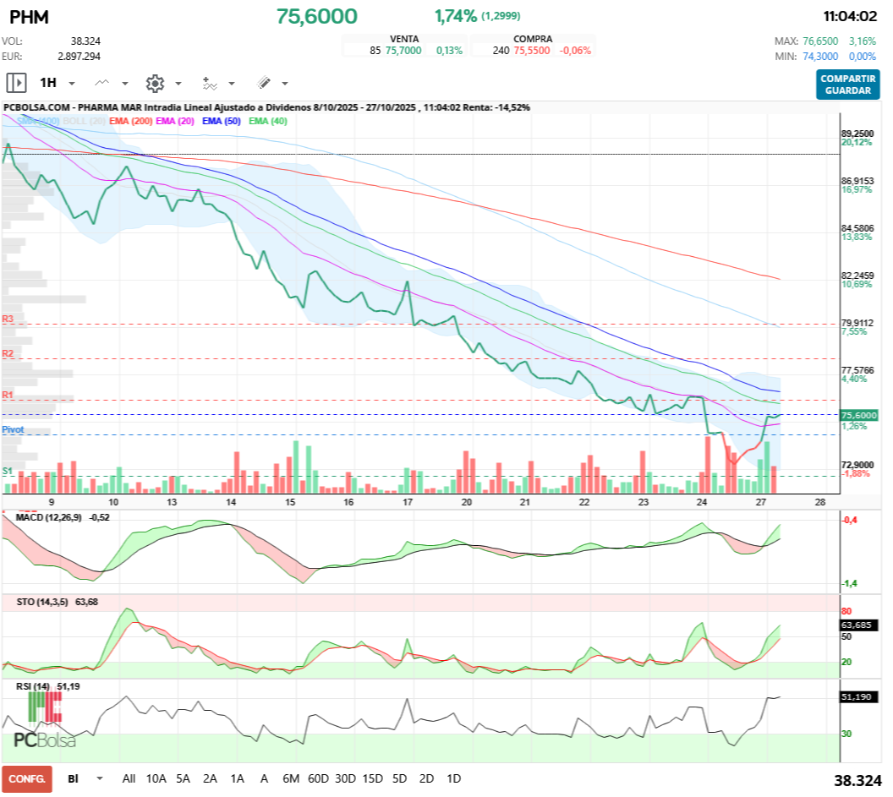The height and width of the screenshot is (797, 893).
Task: Toggle EMA (20) indicator legend
Action: (175, 121)
